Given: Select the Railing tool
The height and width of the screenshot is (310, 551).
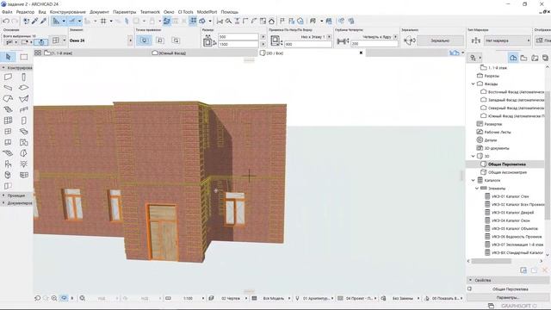Looking at the screenshot, I should coord(23,109).
